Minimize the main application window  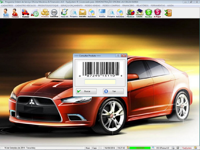185,2
